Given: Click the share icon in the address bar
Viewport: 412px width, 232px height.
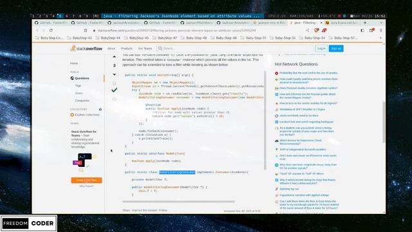Looking at the screenshot, I should [x=308, y=30].
